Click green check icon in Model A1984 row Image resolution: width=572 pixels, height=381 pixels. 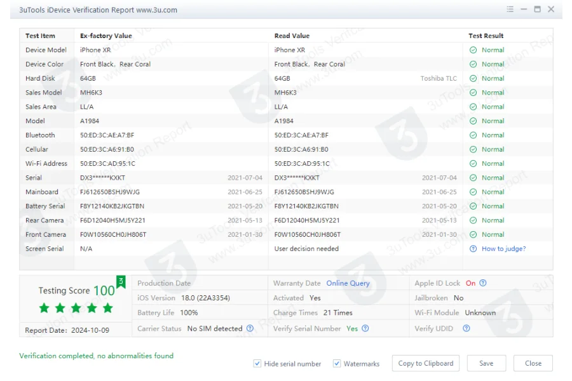pyautogui.click(x=473, y=121)
